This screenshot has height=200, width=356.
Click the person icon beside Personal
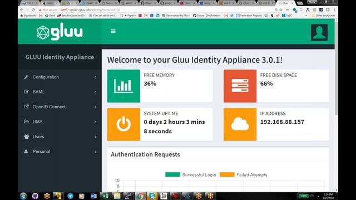tap(26, 151)
